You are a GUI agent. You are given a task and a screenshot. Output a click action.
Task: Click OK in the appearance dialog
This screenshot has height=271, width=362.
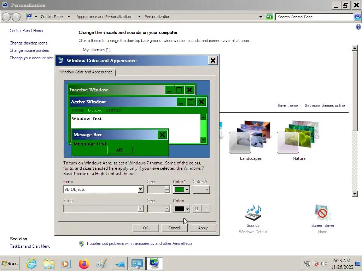pyautogui.click(x=145, y=228)
